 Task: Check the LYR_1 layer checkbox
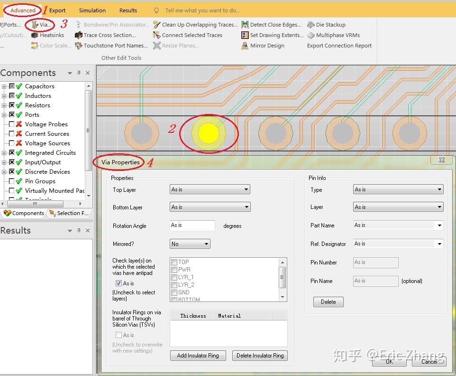174,277
